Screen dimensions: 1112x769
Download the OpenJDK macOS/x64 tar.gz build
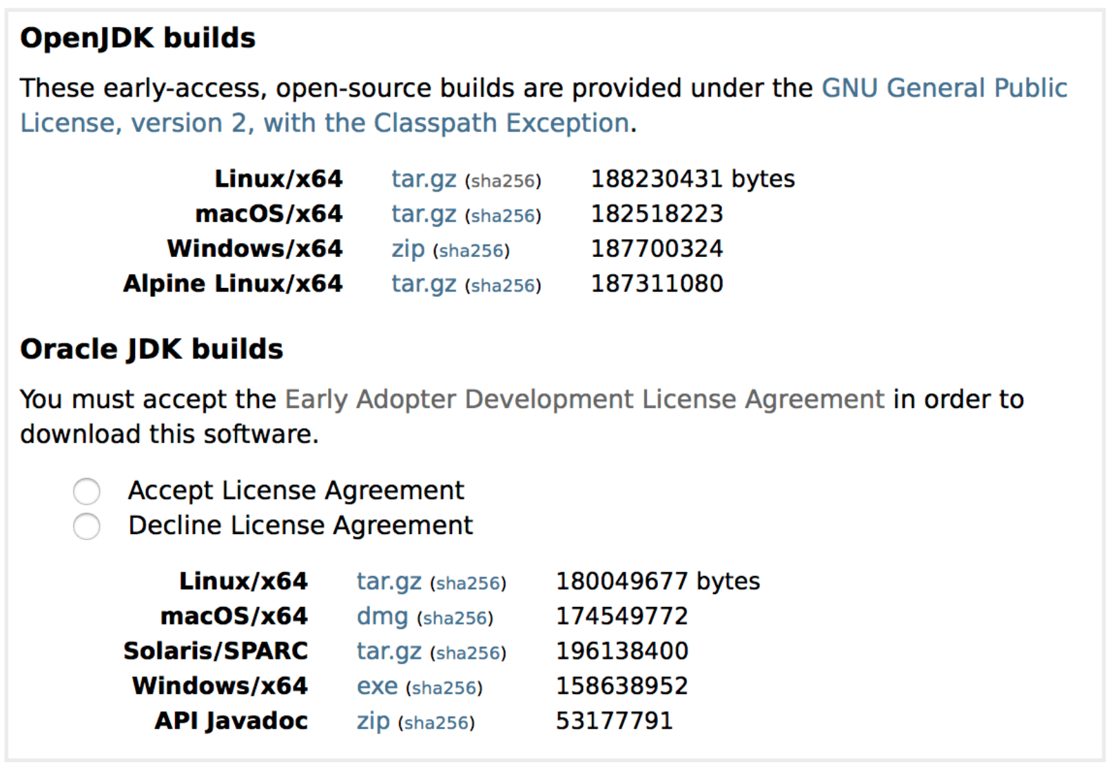[422, 214]
